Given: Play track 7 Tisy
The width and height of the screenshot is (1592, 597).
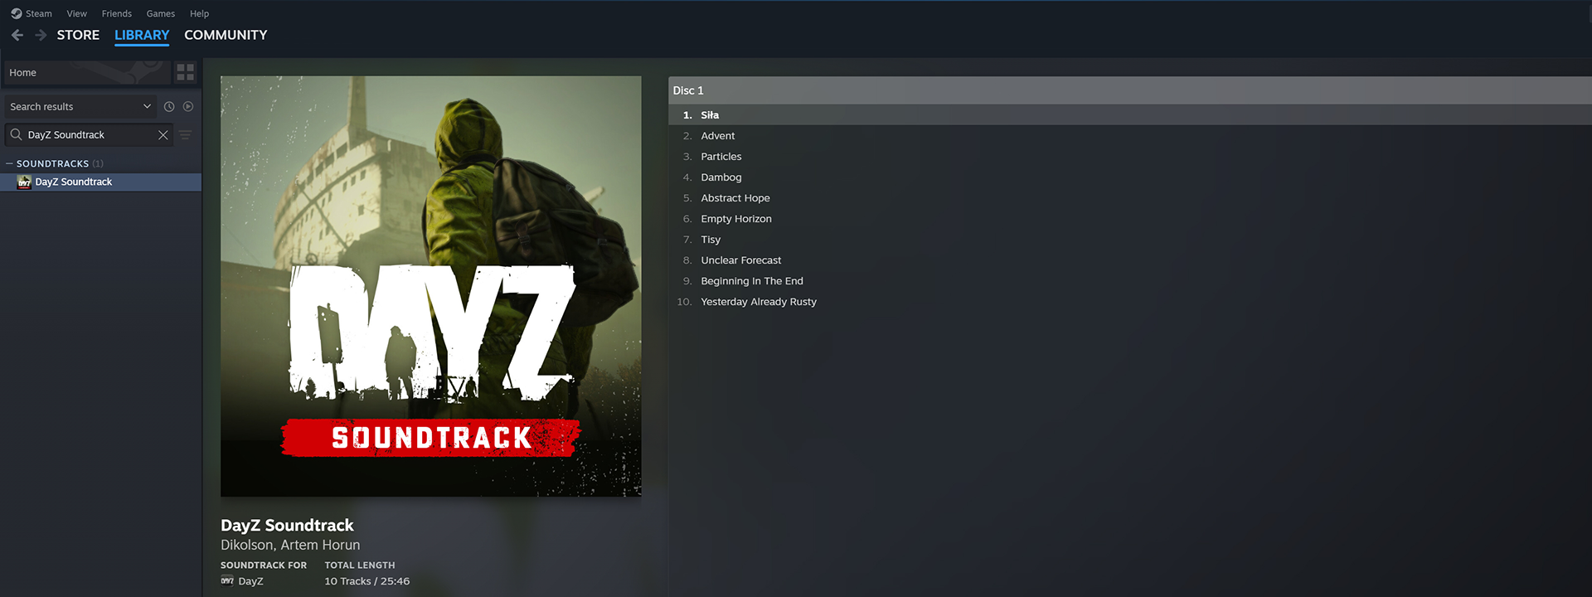Looking at the screenshot, I should click(1129, 240).
